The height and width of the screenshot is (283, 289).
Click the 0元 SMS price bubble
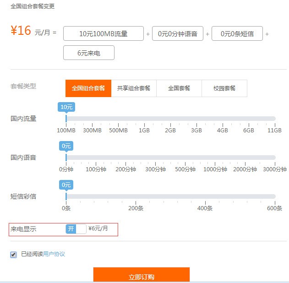(66, 185)
